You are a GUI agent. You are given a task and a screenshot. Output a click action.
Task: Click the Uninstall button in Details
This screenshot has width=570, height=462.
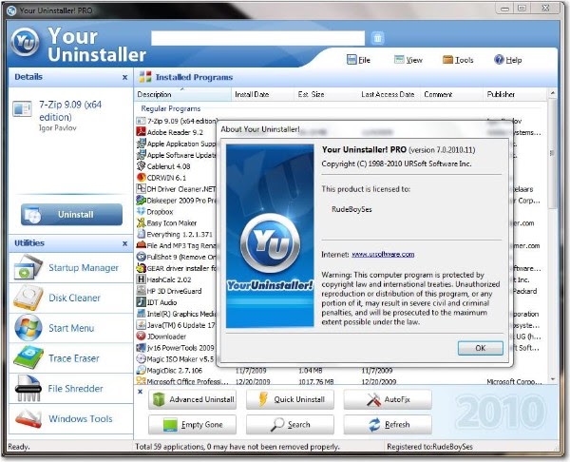tap(71, 215)
